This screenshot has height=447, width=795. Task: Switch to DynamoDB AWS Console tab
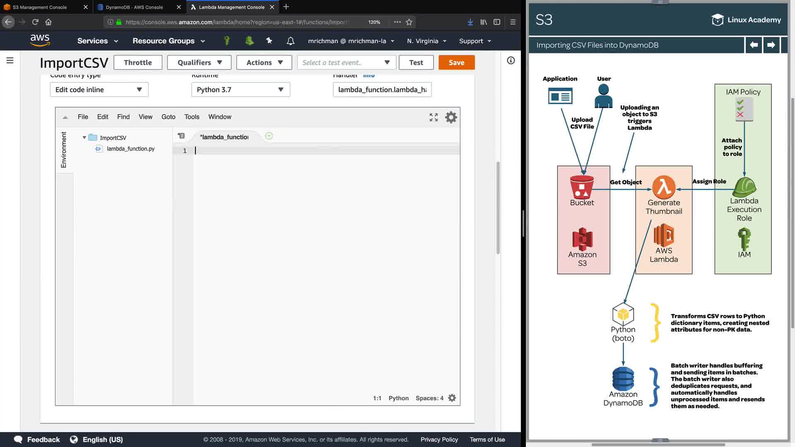point(134,7)
